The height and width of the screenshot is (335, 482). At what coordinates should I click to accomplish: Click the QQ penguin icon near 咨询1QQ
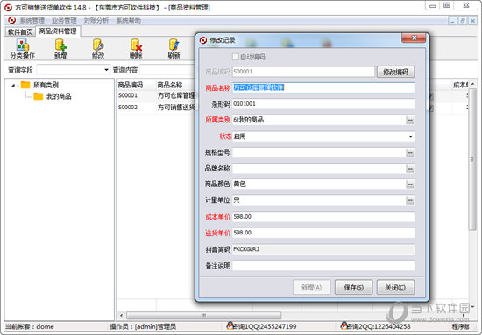[x=230, y=325]
